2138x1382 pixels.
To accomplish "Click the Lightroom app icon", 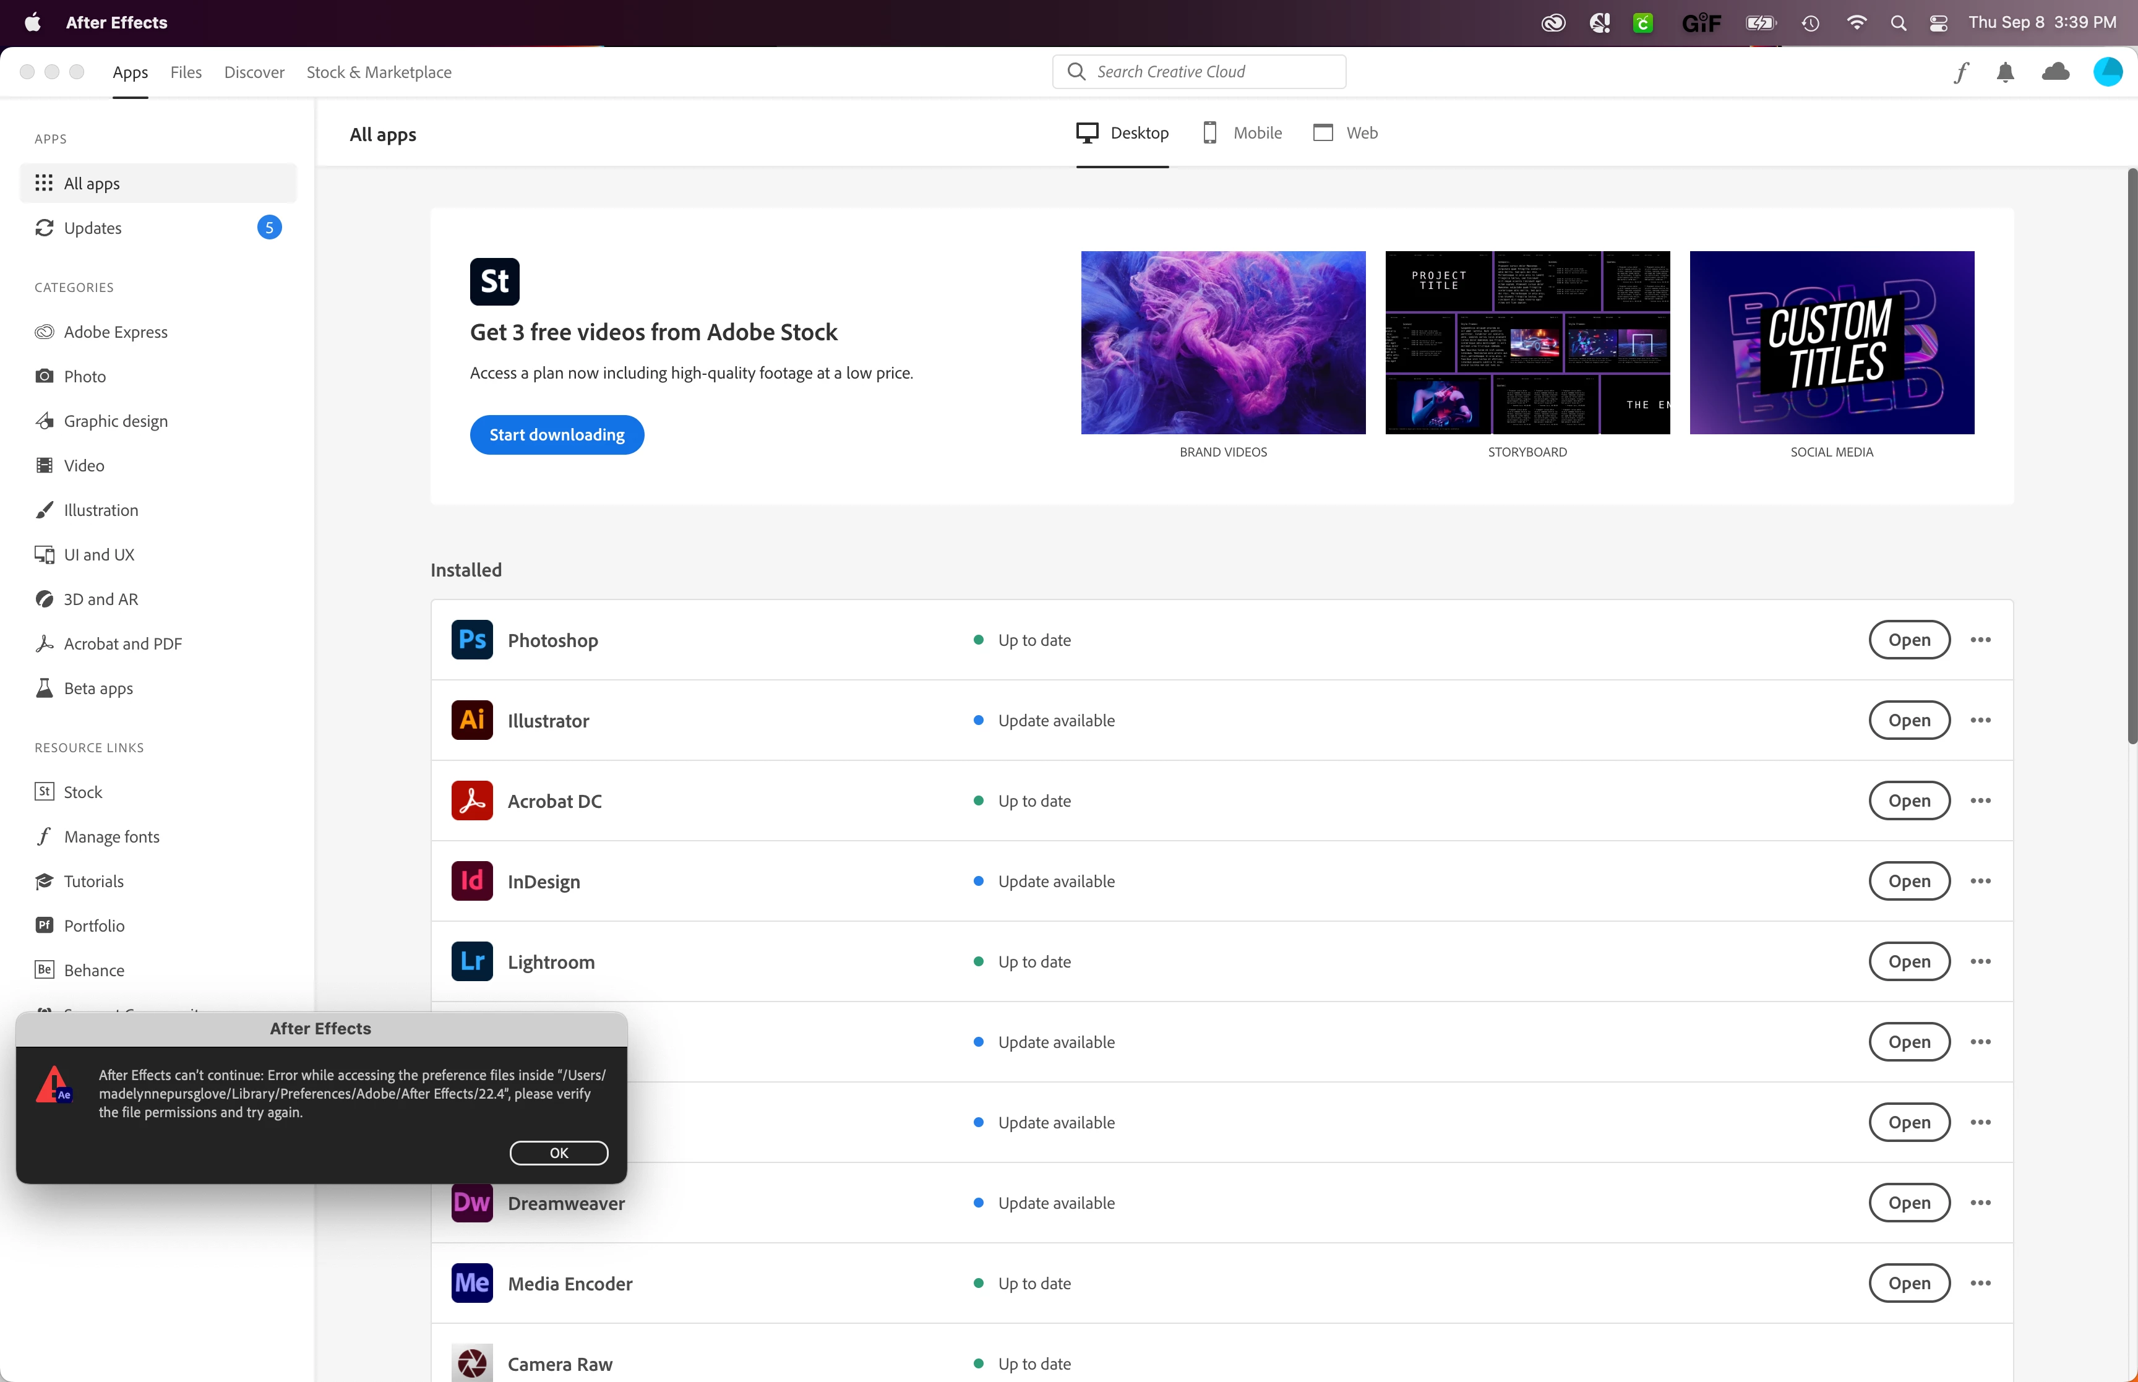I will click(472, 961).
